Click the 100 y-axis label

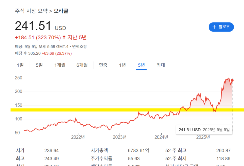pos(18,119)
